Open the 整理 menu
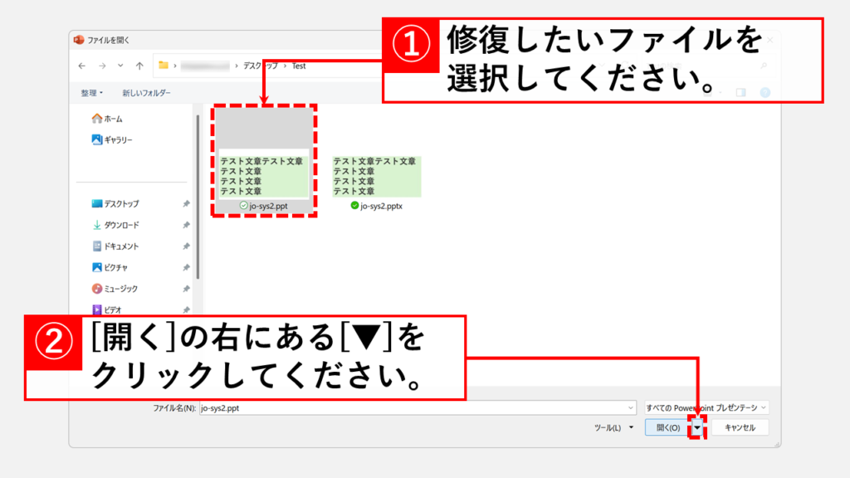The image size is (850, 478). [x=91, y=93]
